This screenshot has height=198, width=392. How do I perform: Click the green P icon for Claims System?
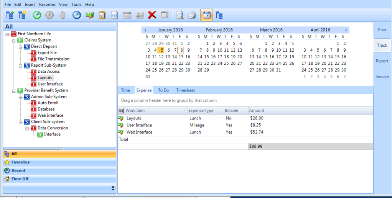[20, 40]
